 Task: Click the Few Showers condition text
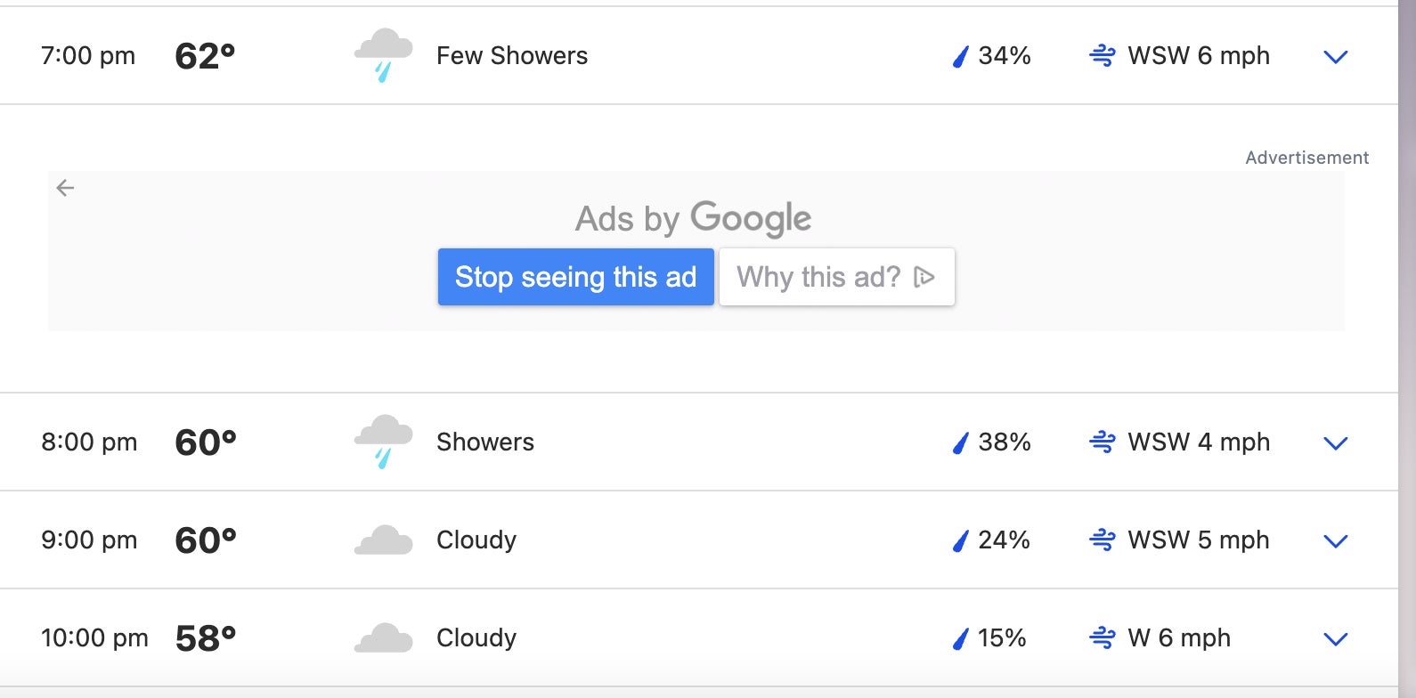[512, 56]
